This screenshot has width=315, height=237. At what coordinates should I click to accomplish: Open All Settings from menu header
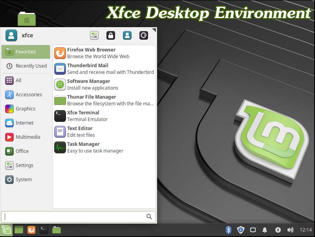94,35
